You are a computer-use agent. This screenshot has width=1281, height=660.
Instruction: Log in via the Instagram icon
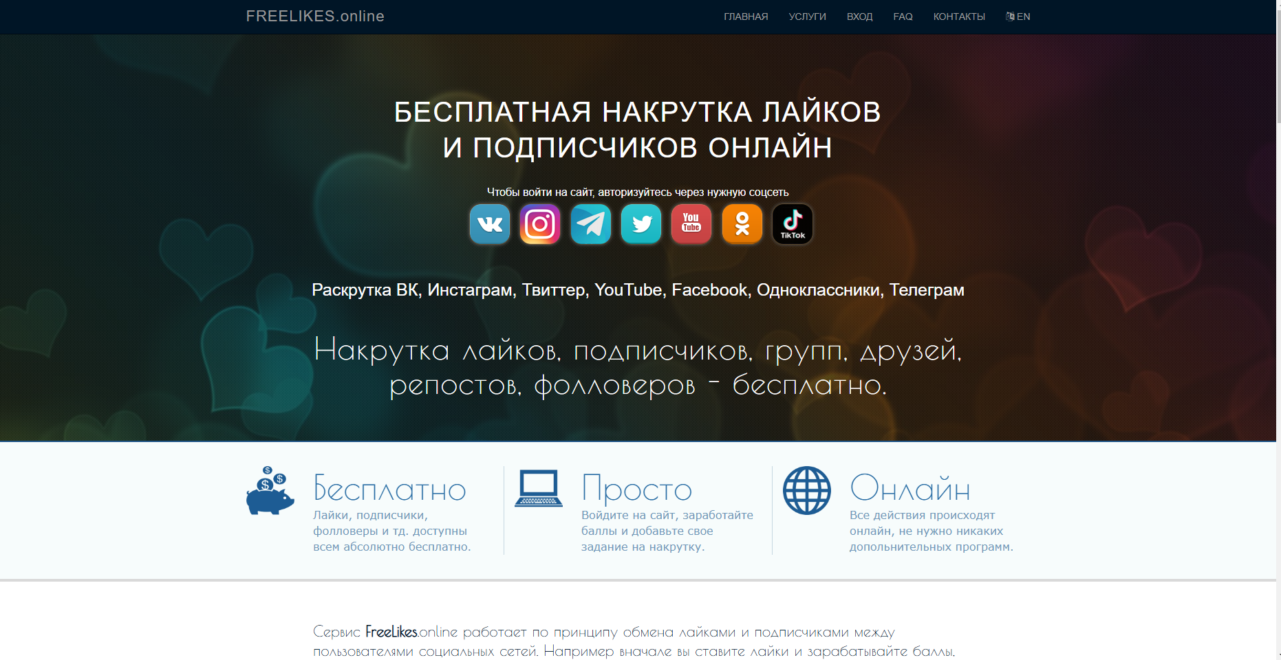click(x=540, y=224)
